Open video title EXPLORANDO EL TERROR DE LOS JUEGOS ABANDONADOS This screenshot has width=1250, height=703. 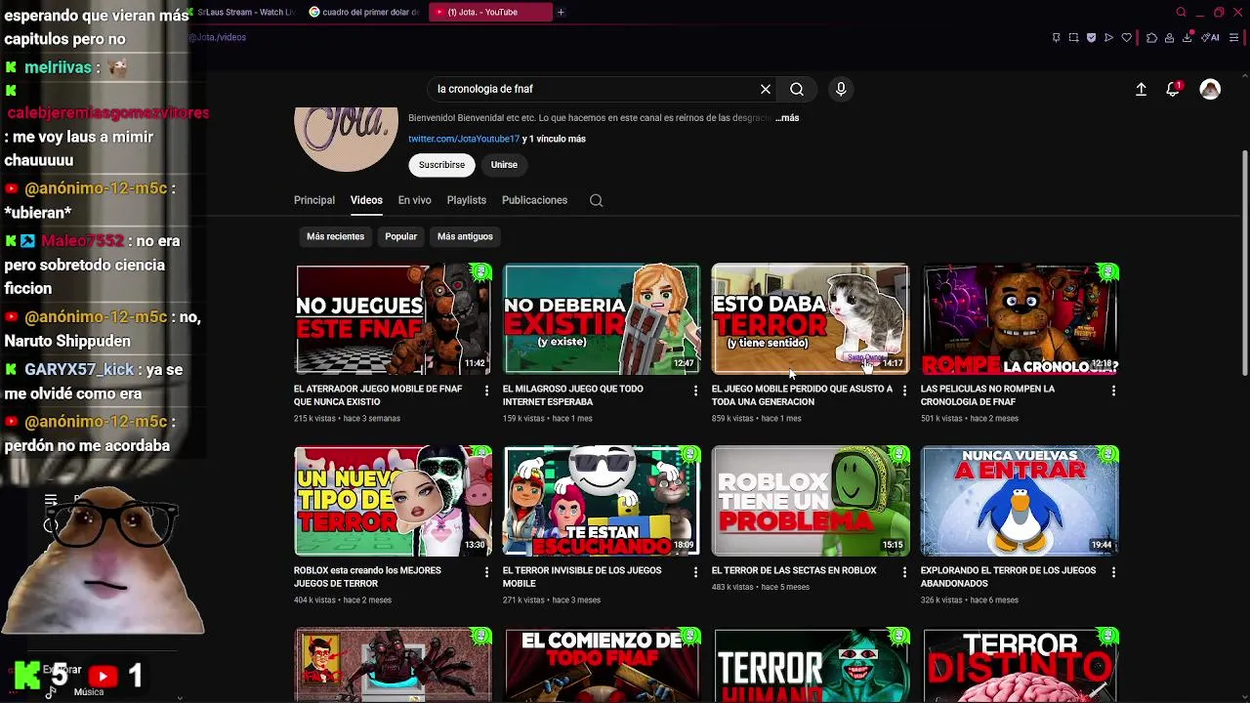(1008, 577)
